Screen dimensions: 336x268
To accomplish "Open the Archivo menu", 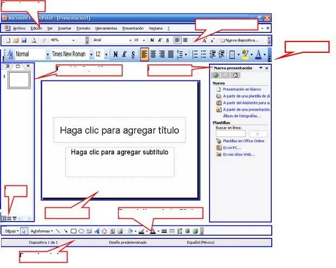I will 19,28.
